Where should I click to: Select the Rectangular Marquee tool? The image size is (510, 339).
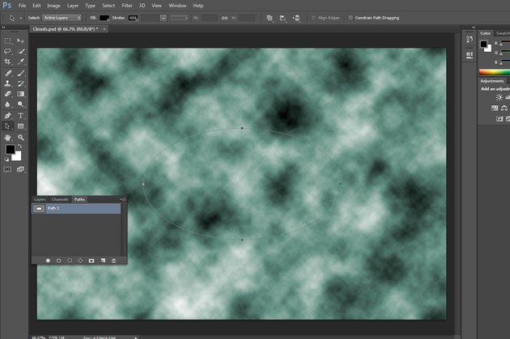coord(7,40)
